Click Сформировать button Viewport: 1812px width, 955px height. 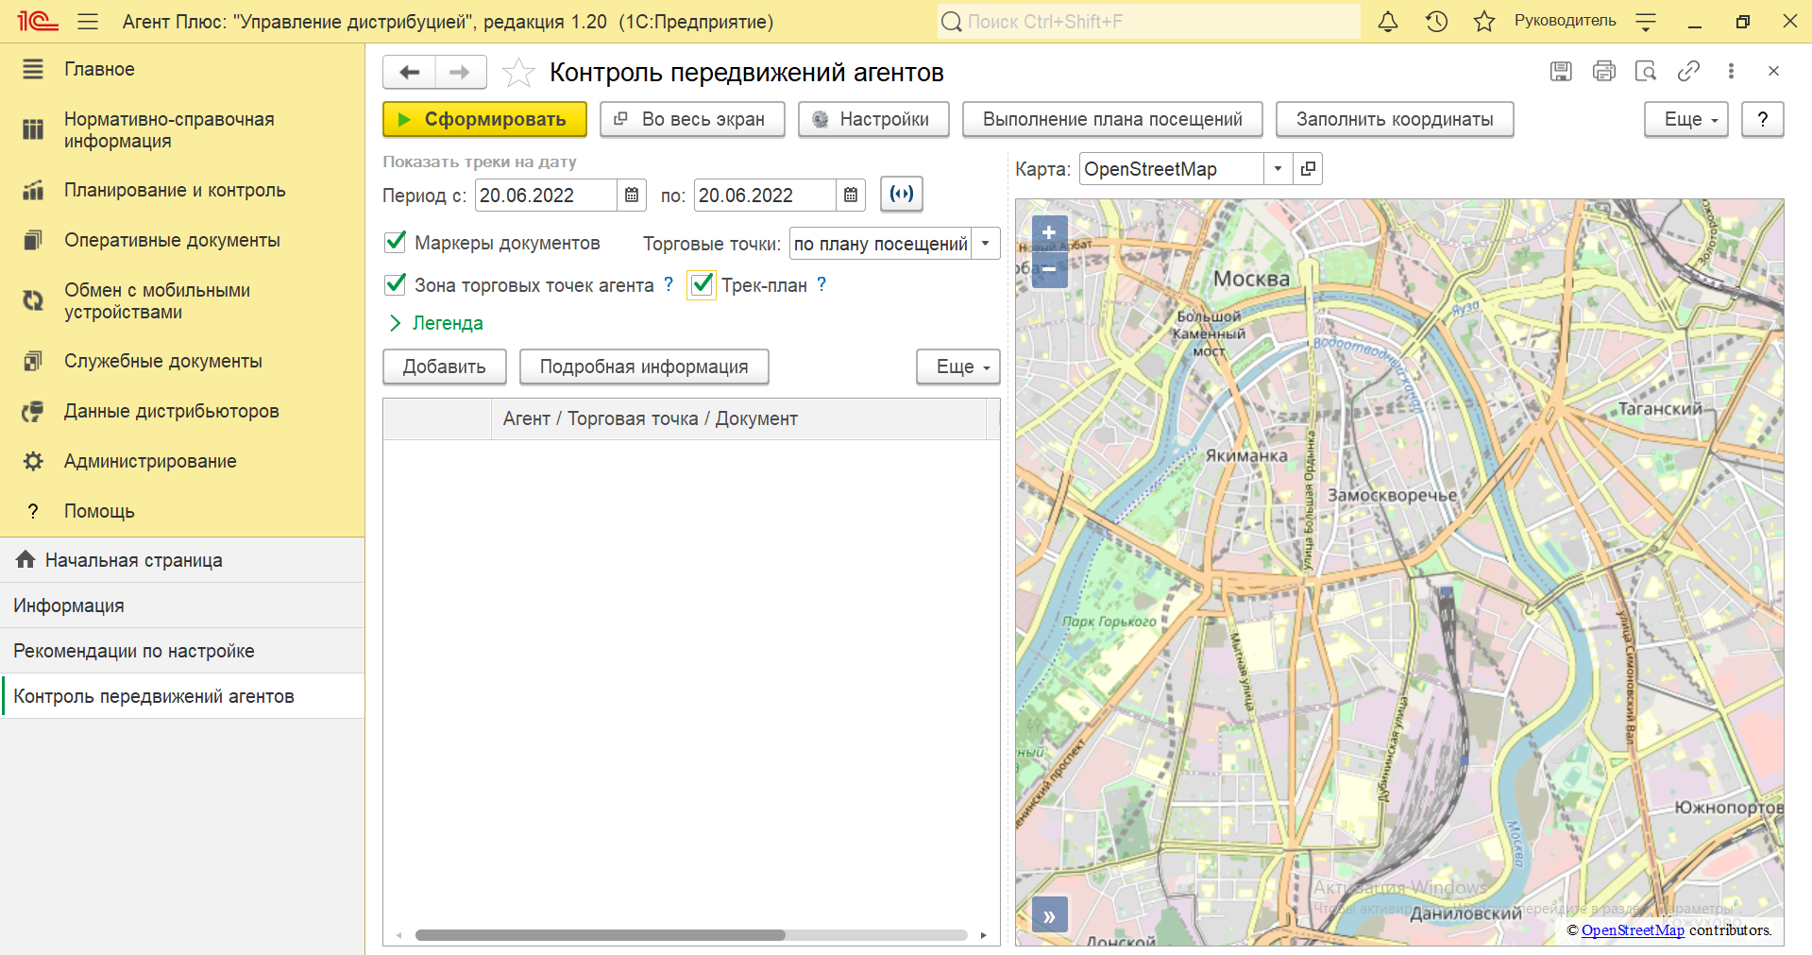click(484, 119)
